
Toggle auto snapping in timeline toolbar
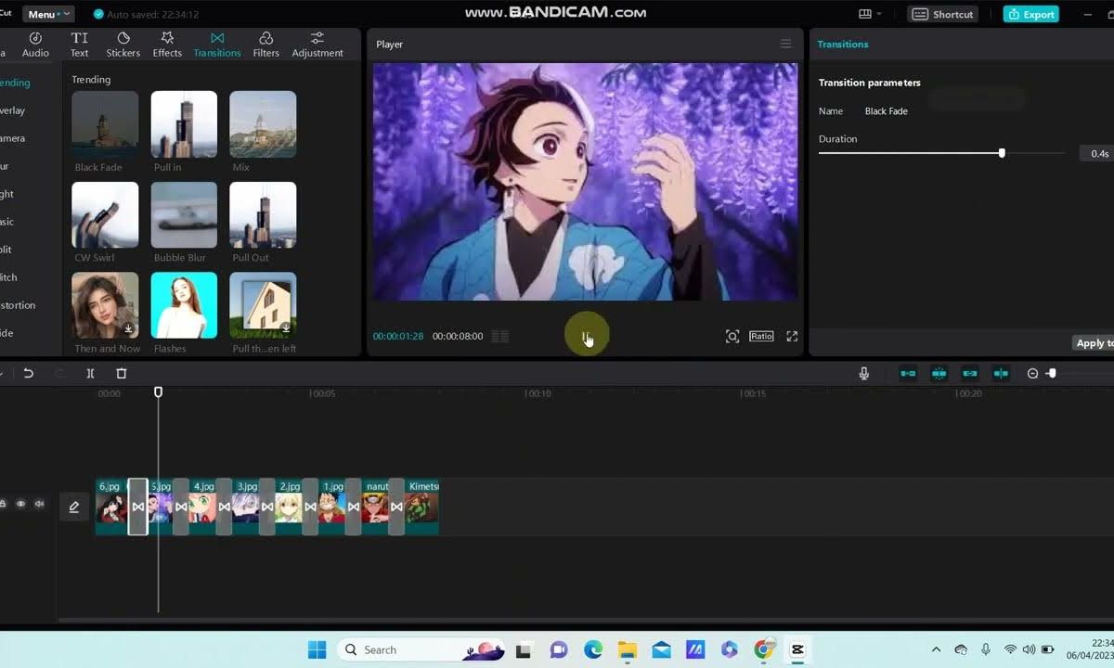point(939,373)
